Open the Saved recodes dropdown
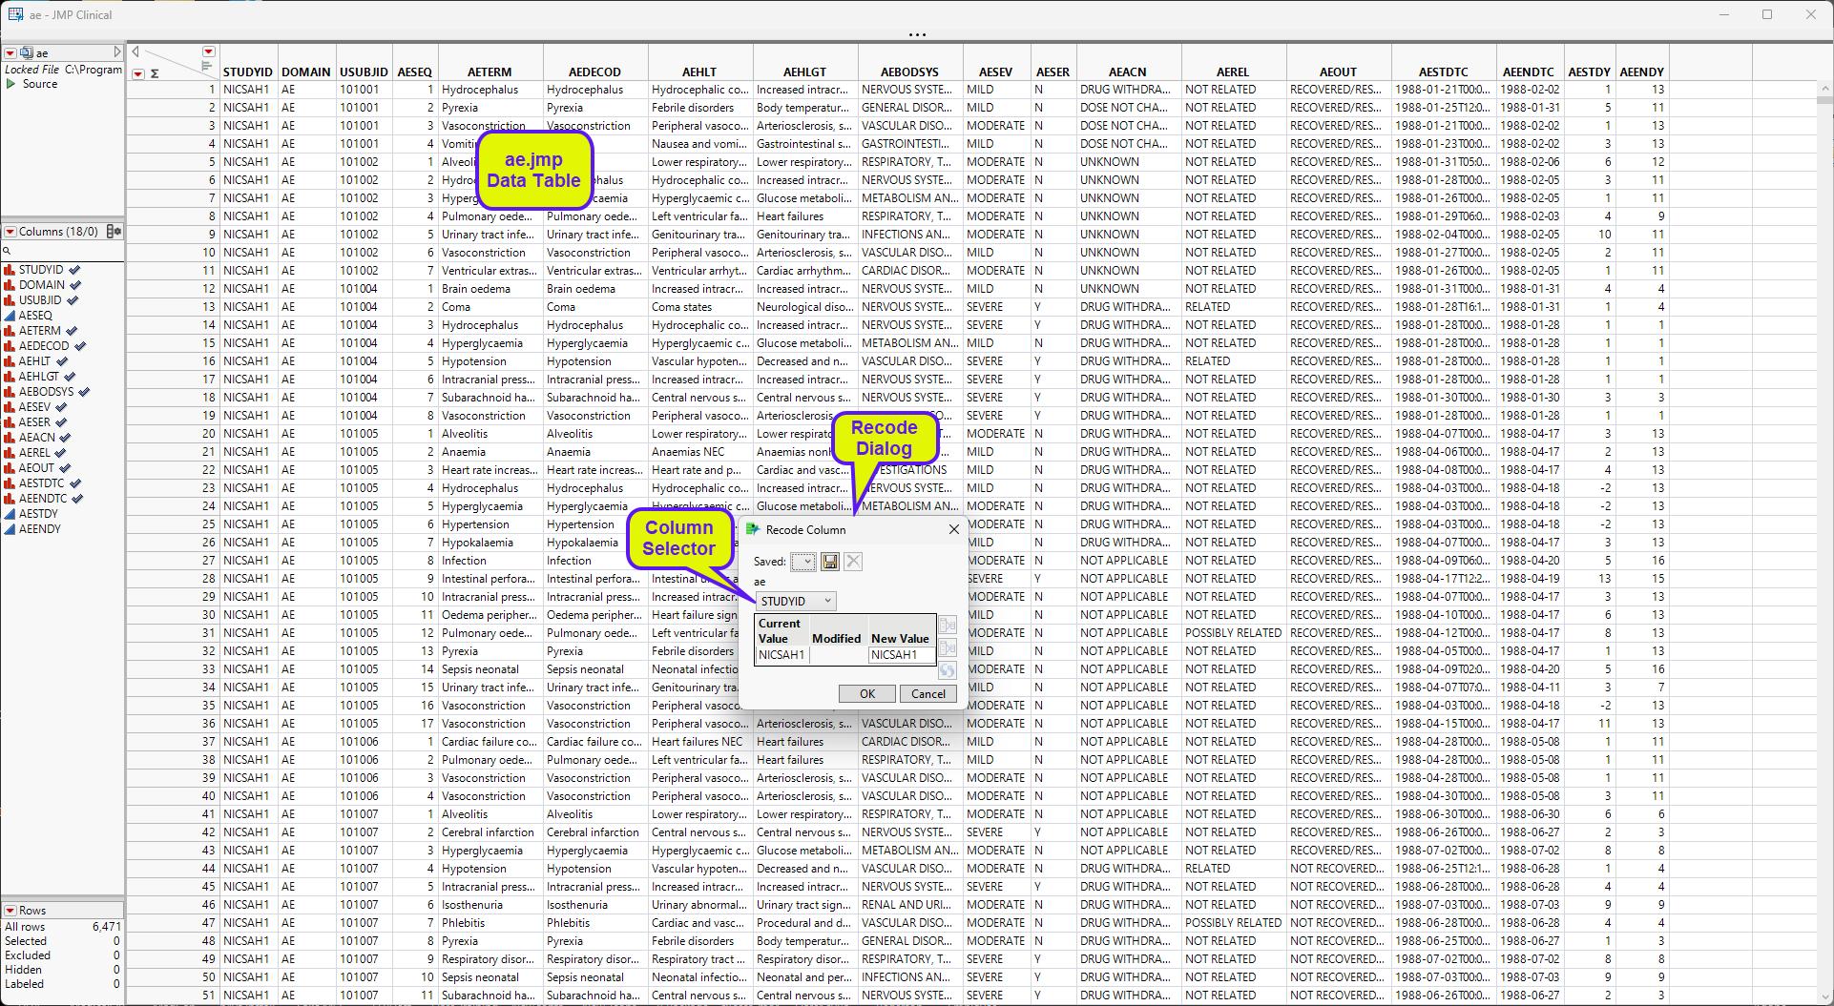 tap(802, 562)
